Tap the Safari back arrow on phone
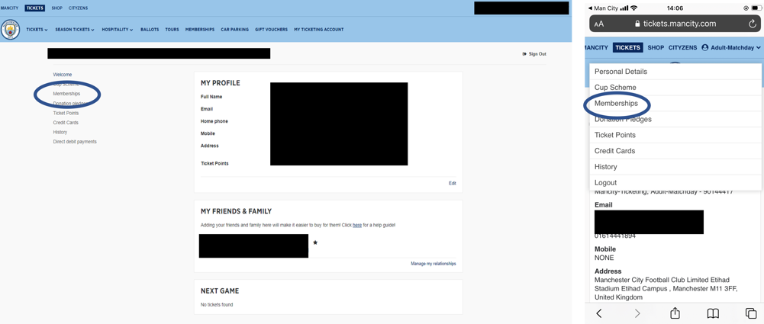This screenshot has height=324, width=764. 599,313
